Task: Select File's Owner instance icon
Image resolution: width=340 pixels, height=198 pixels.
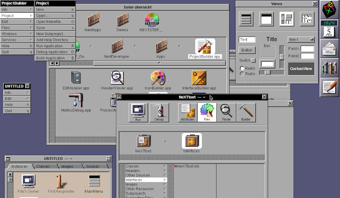Action: tap(28, 181)
